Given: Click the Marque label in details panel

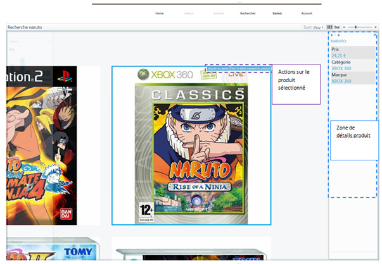Looking at the screenshot, I should [x=339, y=75].
